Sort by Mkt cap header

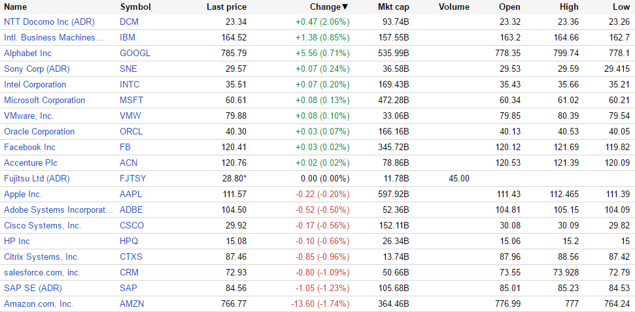coord(393,7)
